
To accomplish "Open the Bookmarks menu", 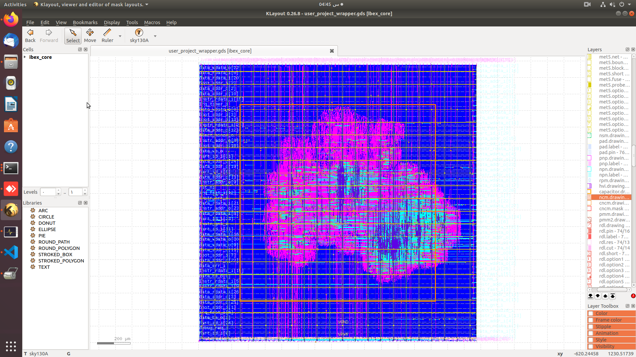I will coord(85,22).
